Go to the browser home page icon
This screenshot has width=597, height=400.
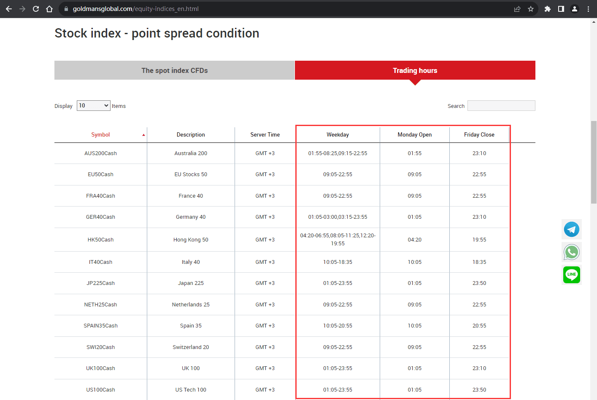point(49,9)
